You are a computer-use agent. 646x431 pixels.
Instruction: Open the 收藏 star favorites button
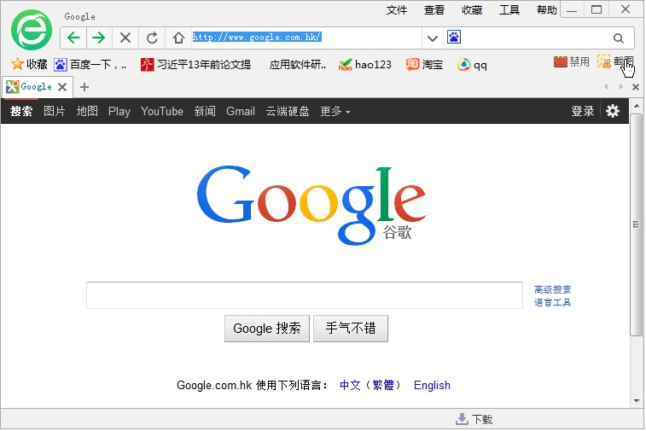tap(29, 64)
